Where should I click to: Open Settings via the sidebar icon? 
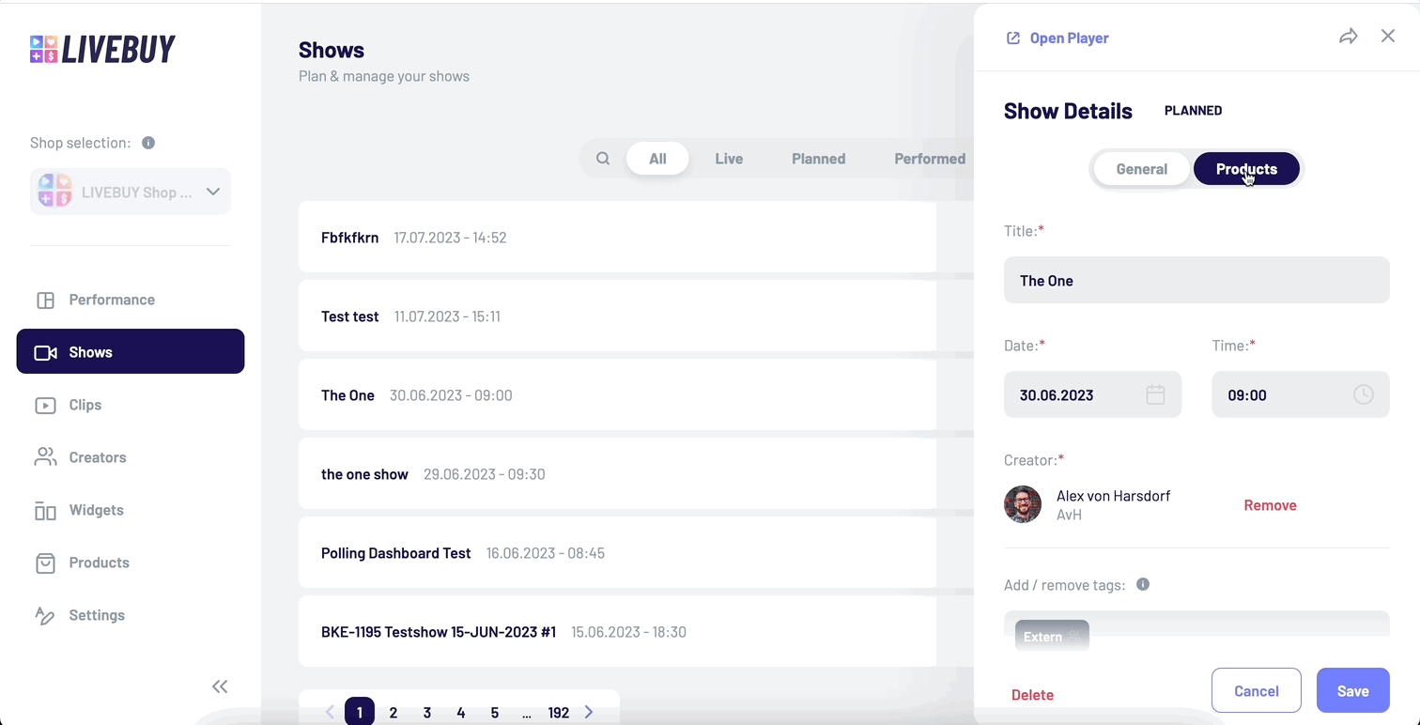[45, 615]
